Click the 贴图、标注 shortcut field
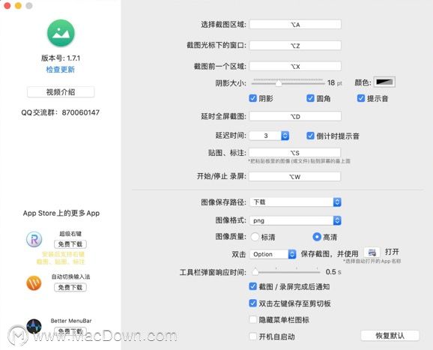The height and width of the screenshot is (350, 433). [294, 153]
